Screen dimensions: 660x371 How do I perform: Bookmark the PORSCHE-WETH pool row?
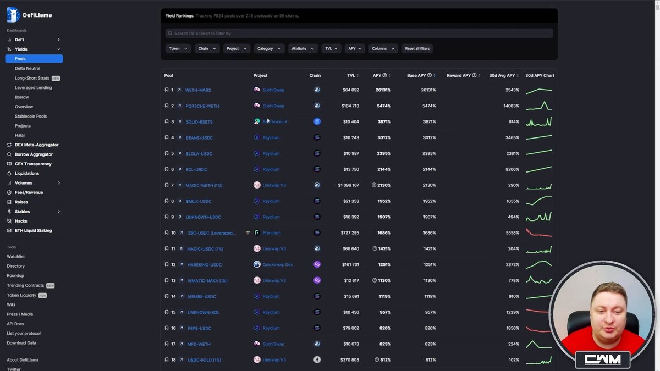pyautogui.click(x=167, y=106)
